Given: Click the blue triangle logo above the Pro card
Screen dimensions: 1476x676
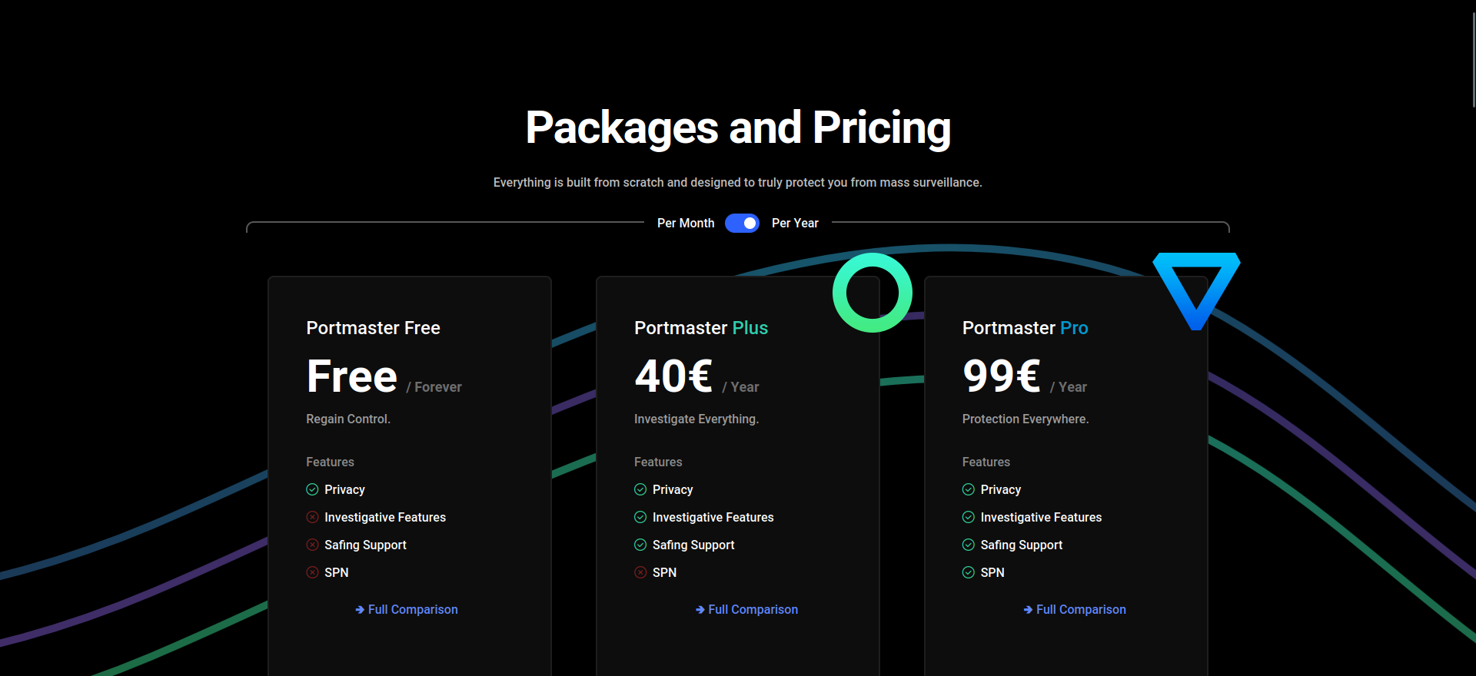Looking at the screenshot, I should click(x=1195, y=290).
